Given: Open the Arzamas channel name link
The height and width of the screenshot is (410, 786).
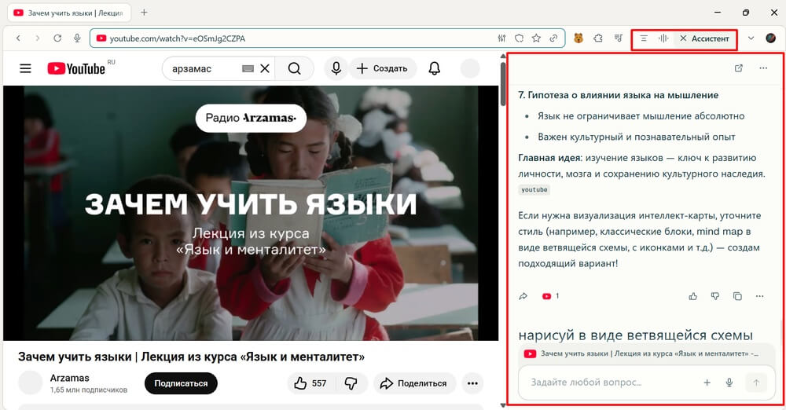Looking at the screenshot, I should (x=70, y=378).
